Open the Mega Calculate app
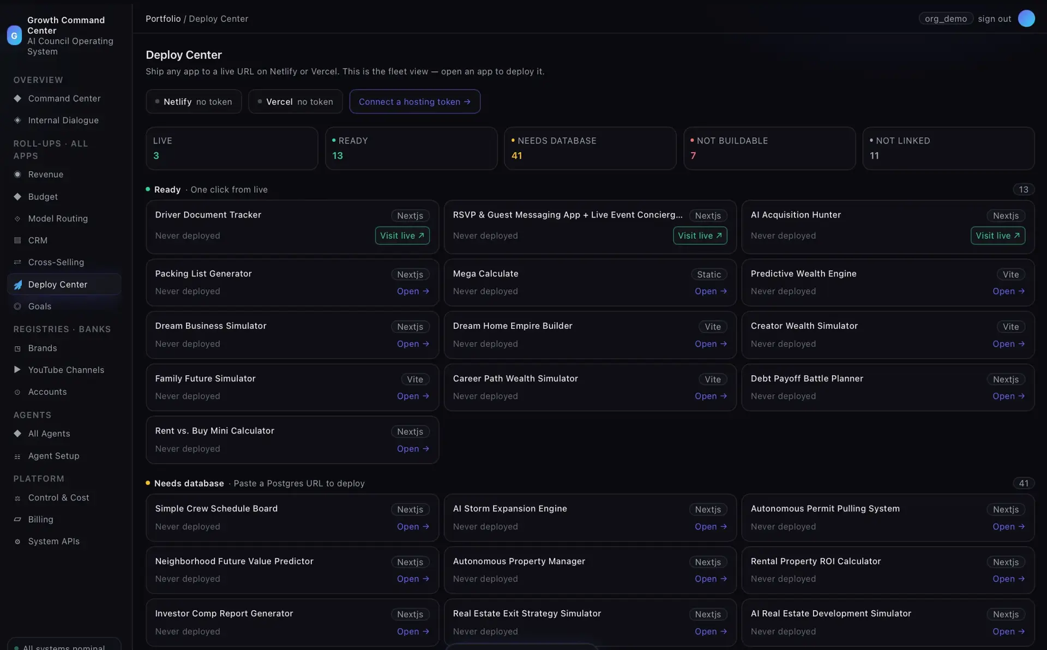This screenshot has width=1047, height=650. point(711,291)
